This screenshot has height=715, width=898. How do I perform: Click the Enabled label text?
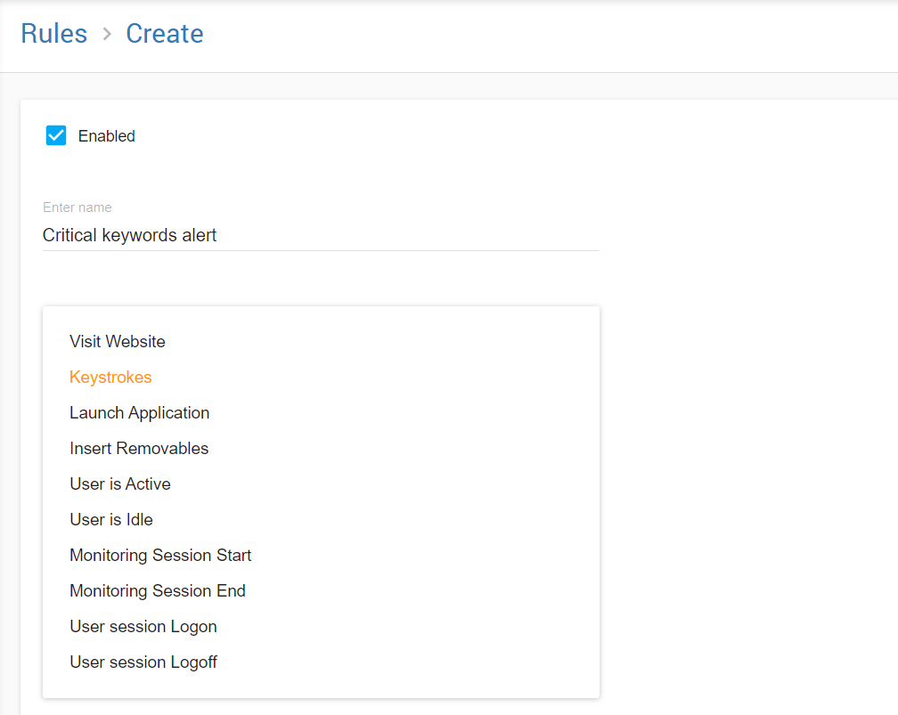[x=106, y=136]
